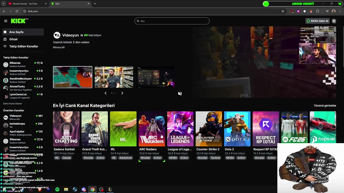Reload the page
344x193 pixels.
click(x=17, y=11)
